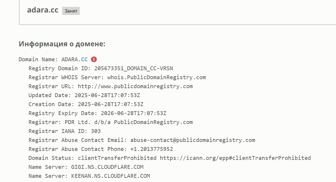336x182 pixels.
Task: Click the Registry Domain ID value 205673351_DOMAIN_CC-VRSN
Action: [x=134, y=68]
